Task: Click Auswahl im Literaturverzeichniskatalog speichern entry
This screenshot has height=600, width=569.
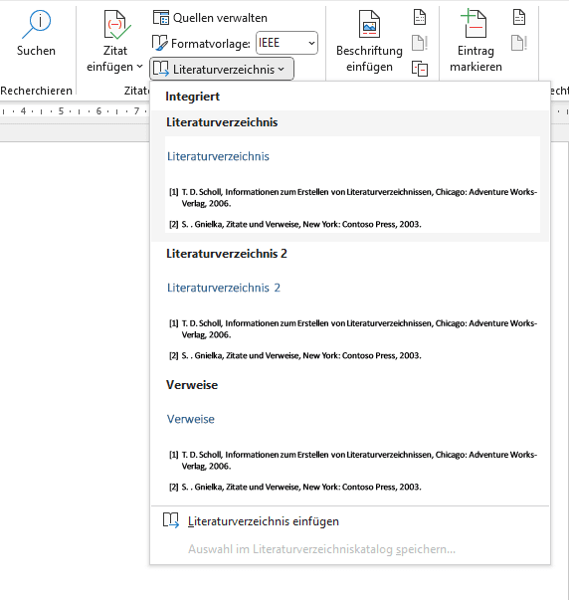Action: (350, 549)
